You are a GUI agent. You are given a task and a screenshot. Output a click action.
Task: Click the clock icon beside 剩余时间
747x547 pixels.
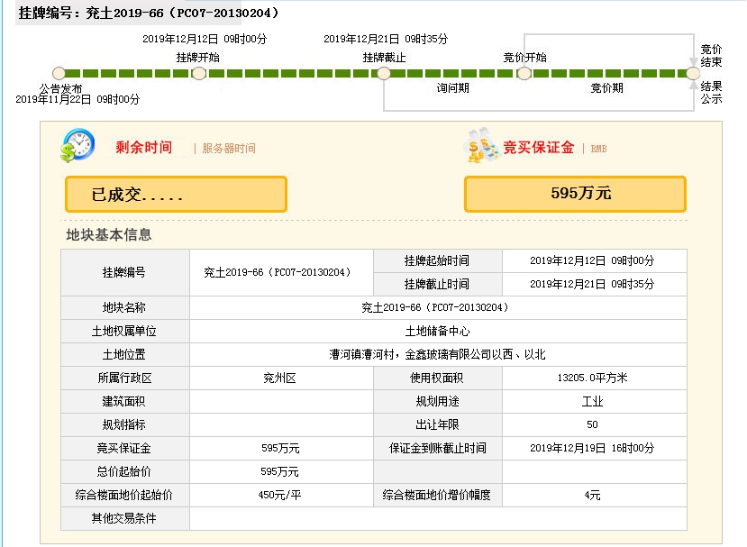coord(77,145)
